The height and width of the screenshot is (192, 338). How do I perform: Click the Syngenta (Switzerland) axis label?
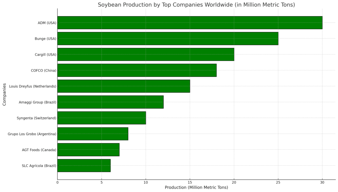tap(36, 118)
